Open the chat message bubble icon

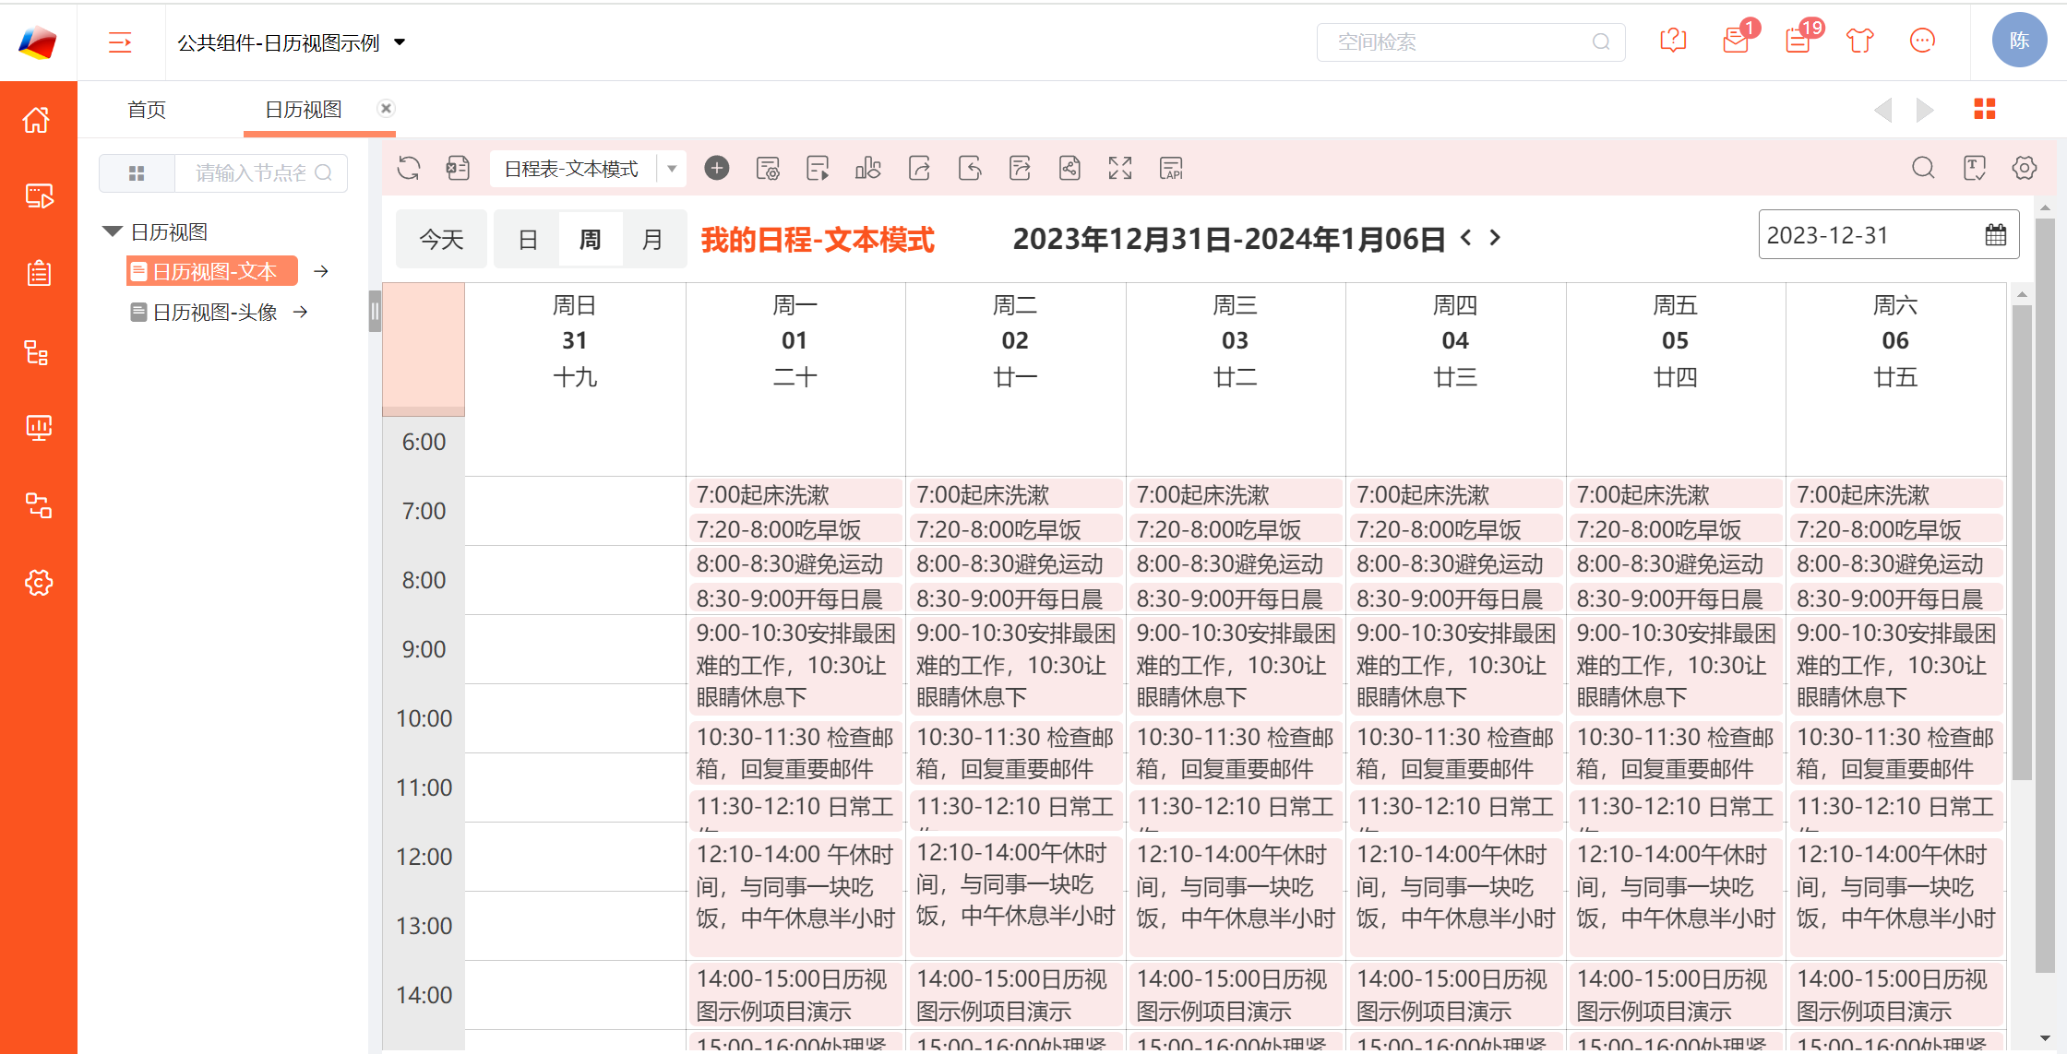[1922, 41]
